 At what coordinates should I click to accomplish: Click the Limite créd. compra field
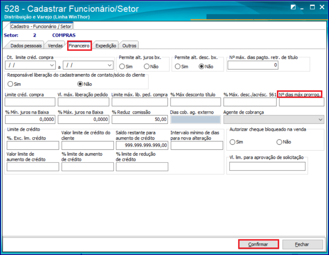(30, 102)
